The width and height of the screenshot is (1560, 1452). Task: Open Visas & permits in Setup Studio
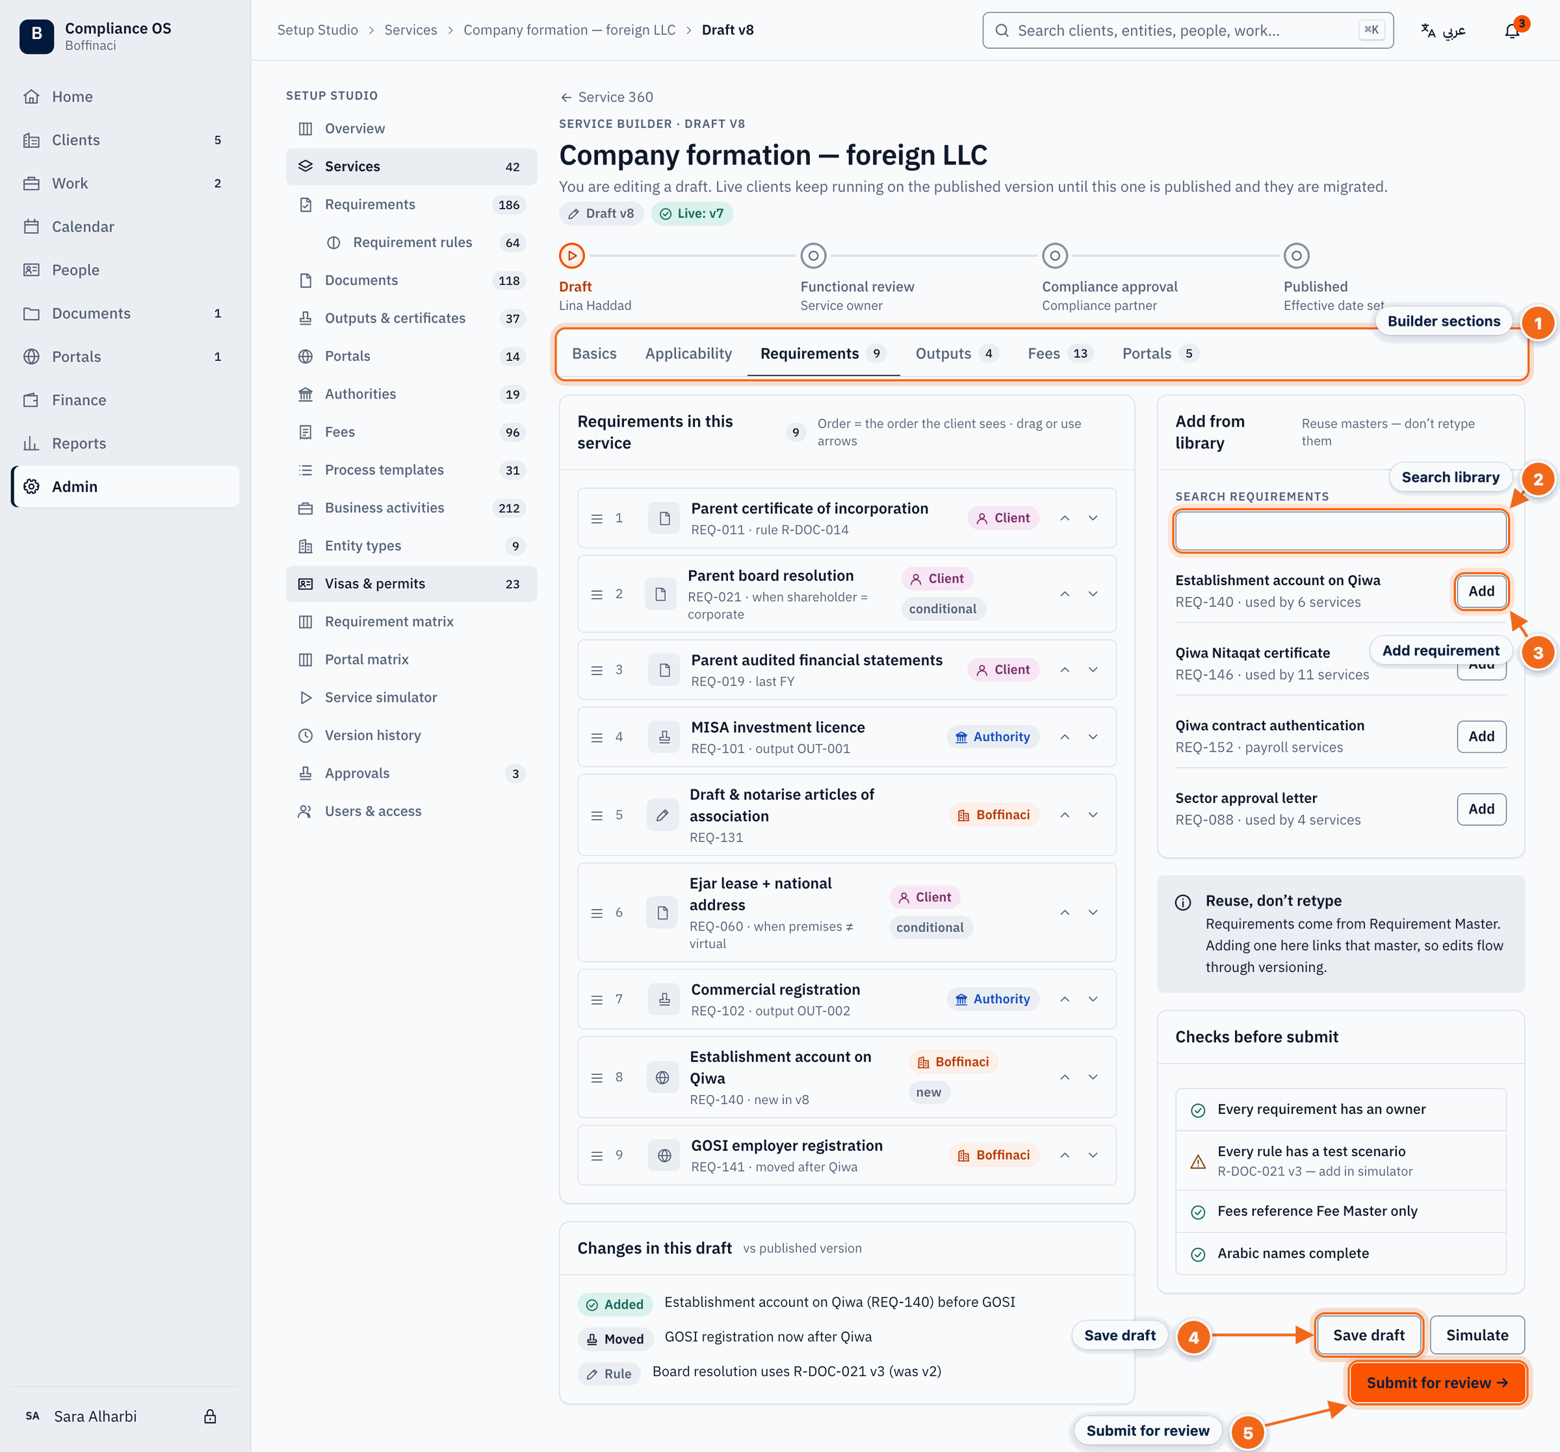click(x=411, y=583)
